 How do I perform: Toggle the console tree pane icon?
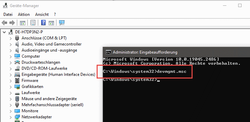click(23, 23)
